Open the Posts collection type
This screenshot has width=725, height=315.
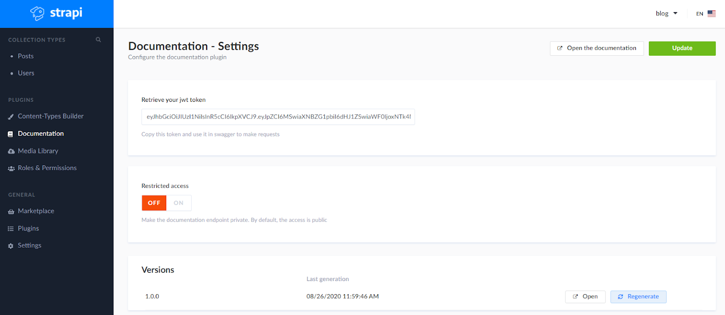tap(26, 56)
